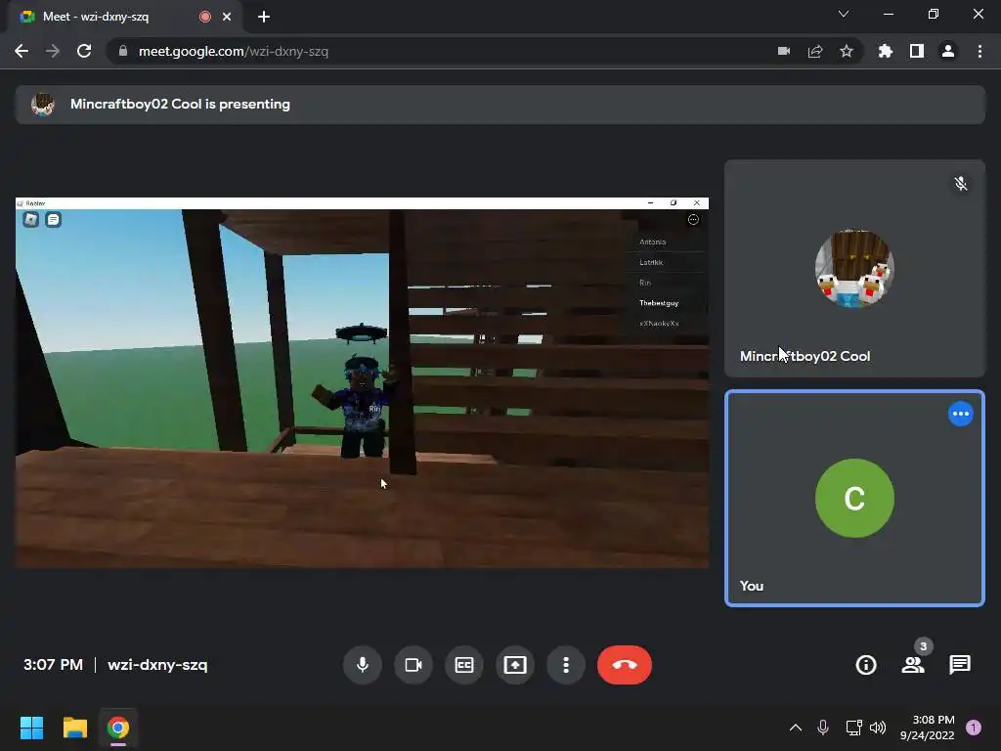Click the camera permission icon in address bar

(784, 51)
